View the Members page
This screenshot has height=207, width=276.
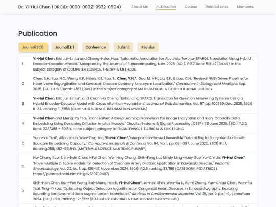[245, 7]
